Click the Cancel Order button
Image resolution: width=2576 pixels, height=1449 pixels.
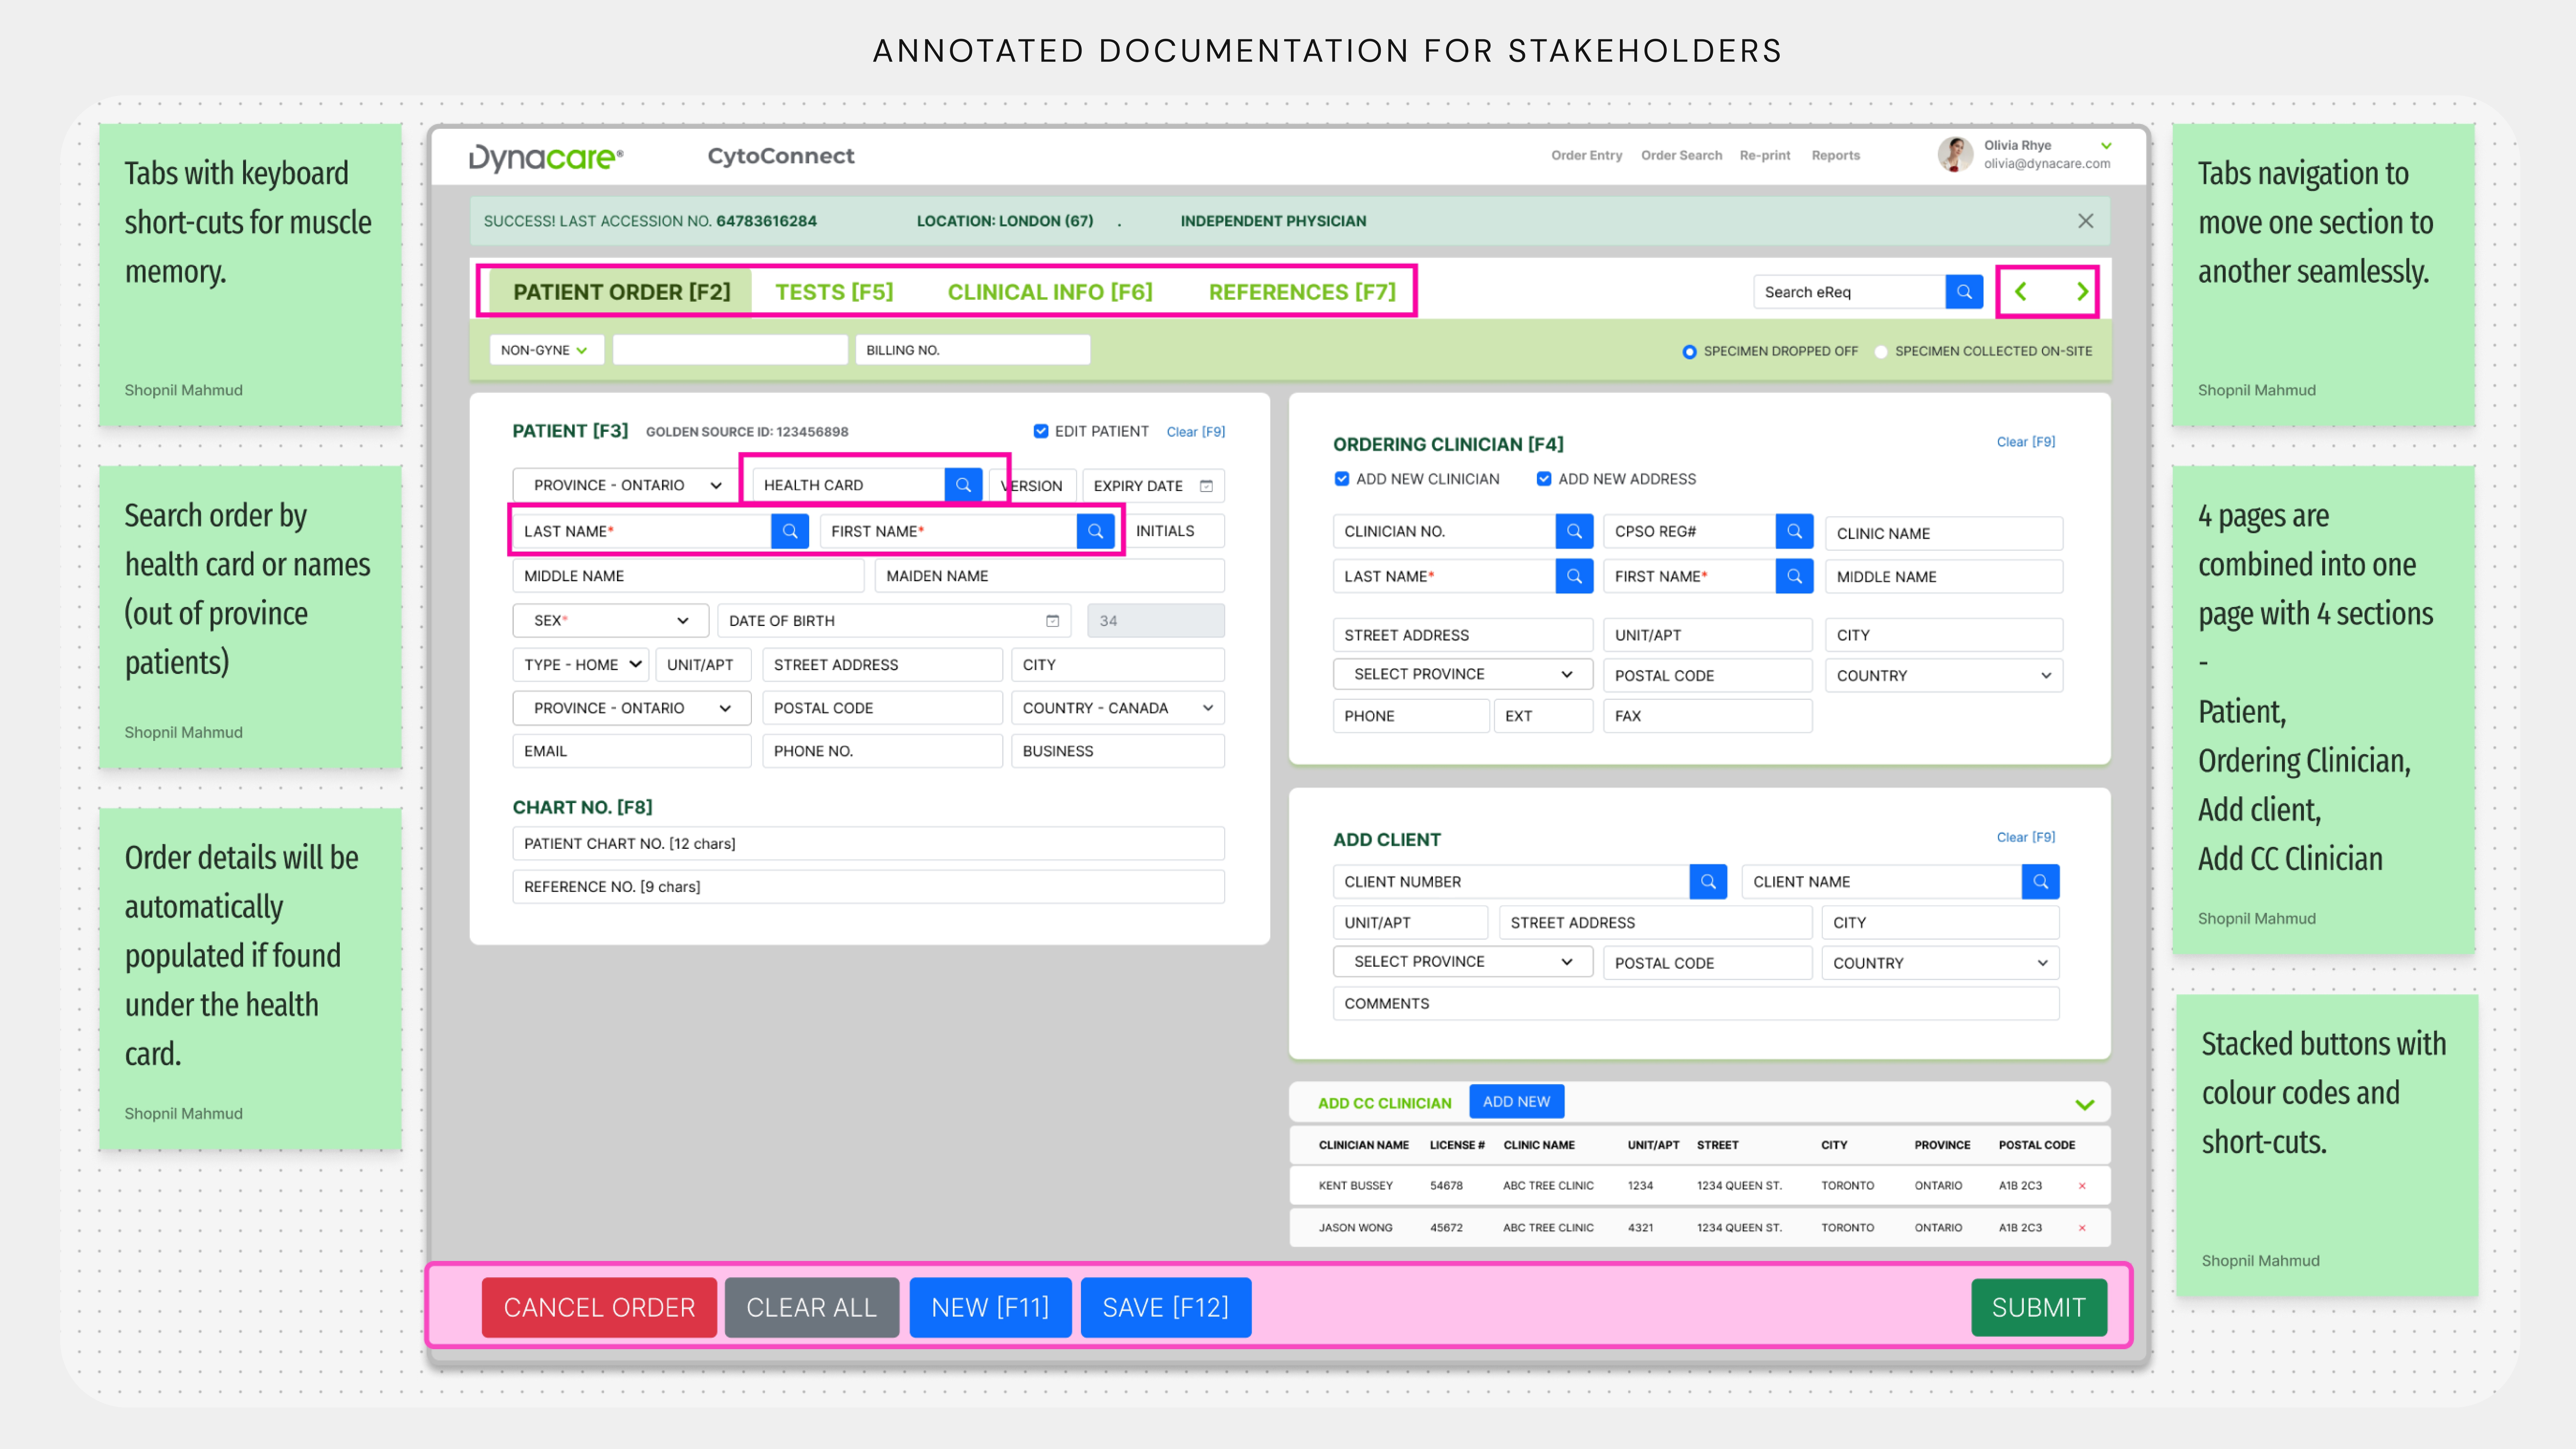point(599,1307)
